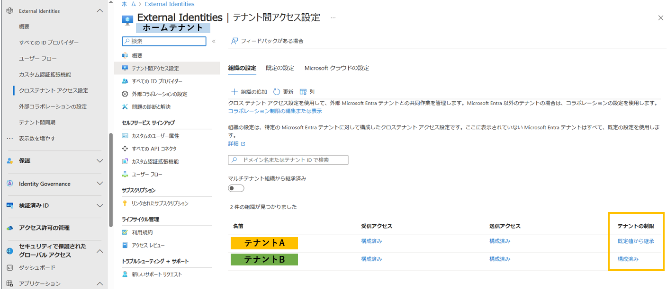Click the 保護 section icon
Image resolution: width=667 pixels, height=291 pixels.
click(x=9, y=161)
